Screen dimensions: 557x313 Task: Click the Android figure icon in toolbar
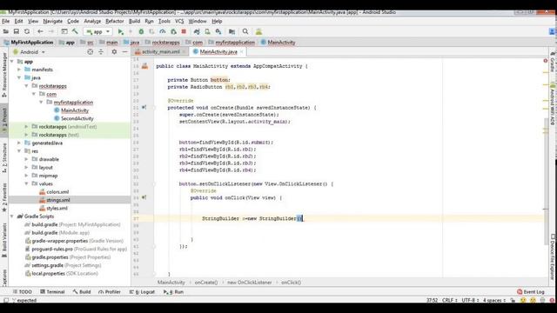258,32
